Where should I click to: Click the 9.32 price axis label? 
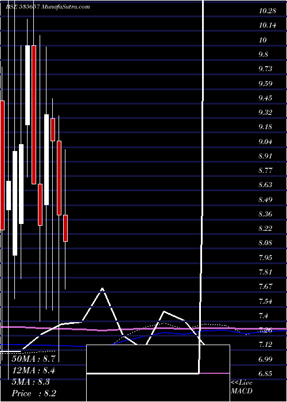[x=265, y=113]
